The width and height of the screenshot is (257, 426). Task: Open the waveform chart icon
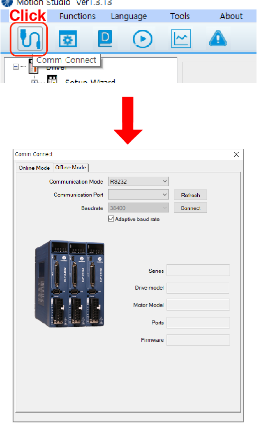[x=181, y=39]
